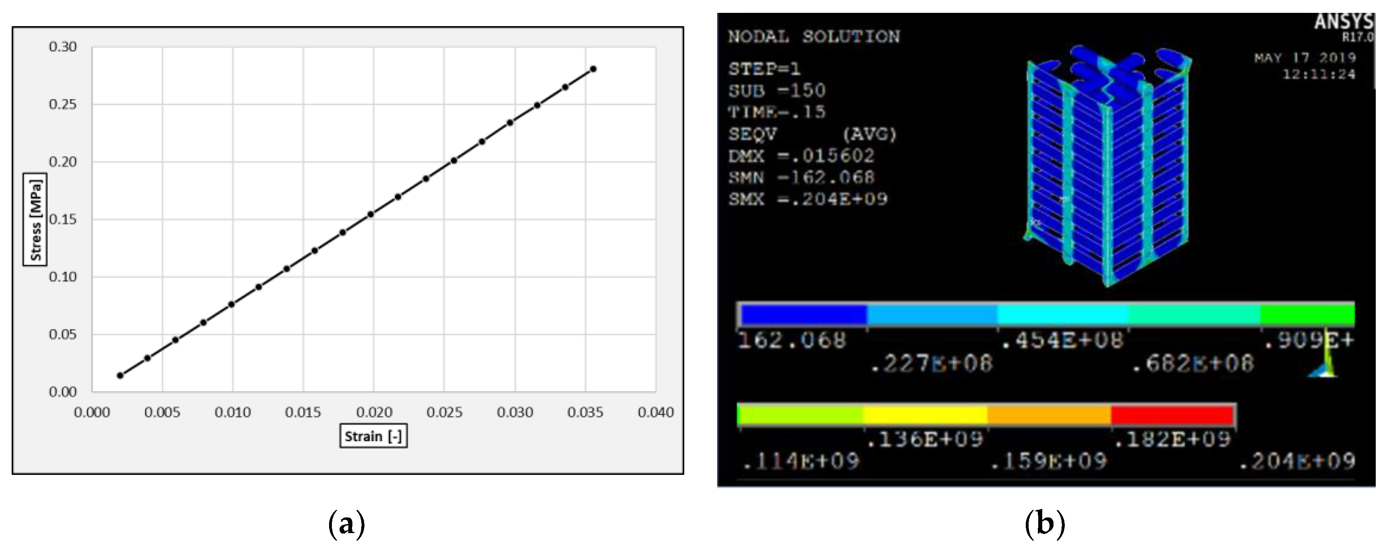Click the 'Stress [MPa]' axis label
The image size is (1387, 552).
(x=35, y=219)
